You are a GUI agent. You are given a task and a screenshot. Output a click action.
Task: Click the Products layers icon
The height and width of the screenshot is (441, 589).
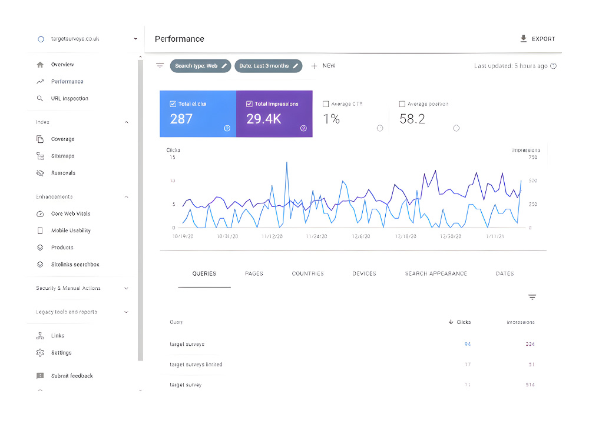point(40,248)
